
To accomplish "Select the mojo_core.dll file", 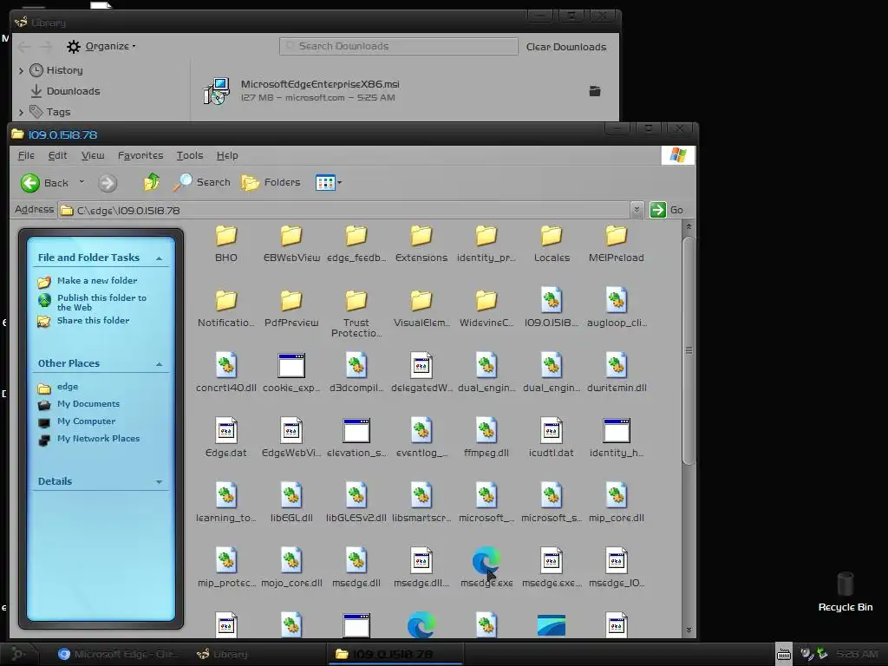I will tap(291, 561).
